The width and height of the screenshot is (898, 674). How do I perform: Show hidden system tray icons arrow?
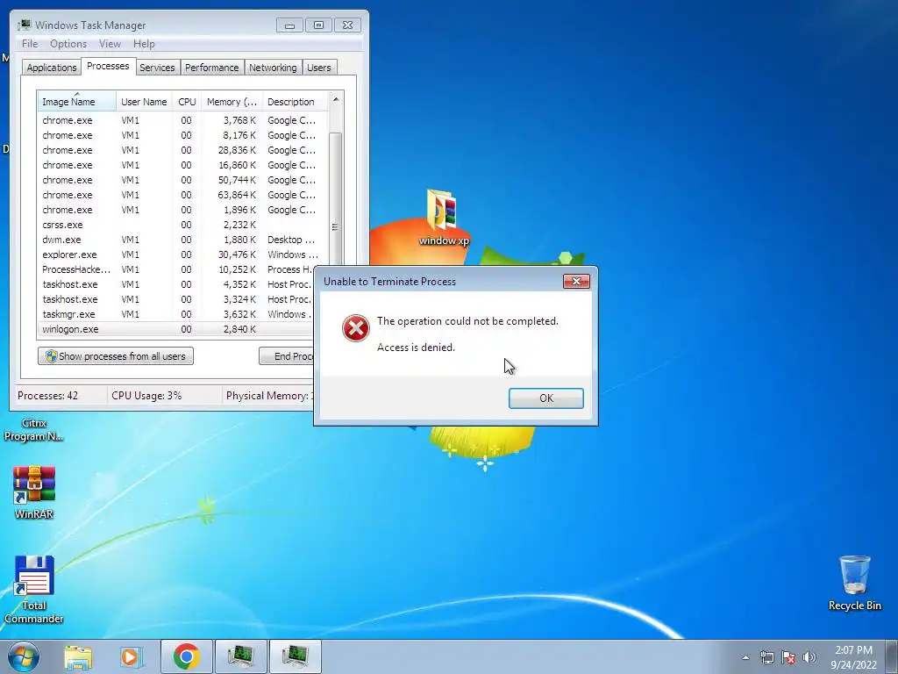[x=745, y=657]
